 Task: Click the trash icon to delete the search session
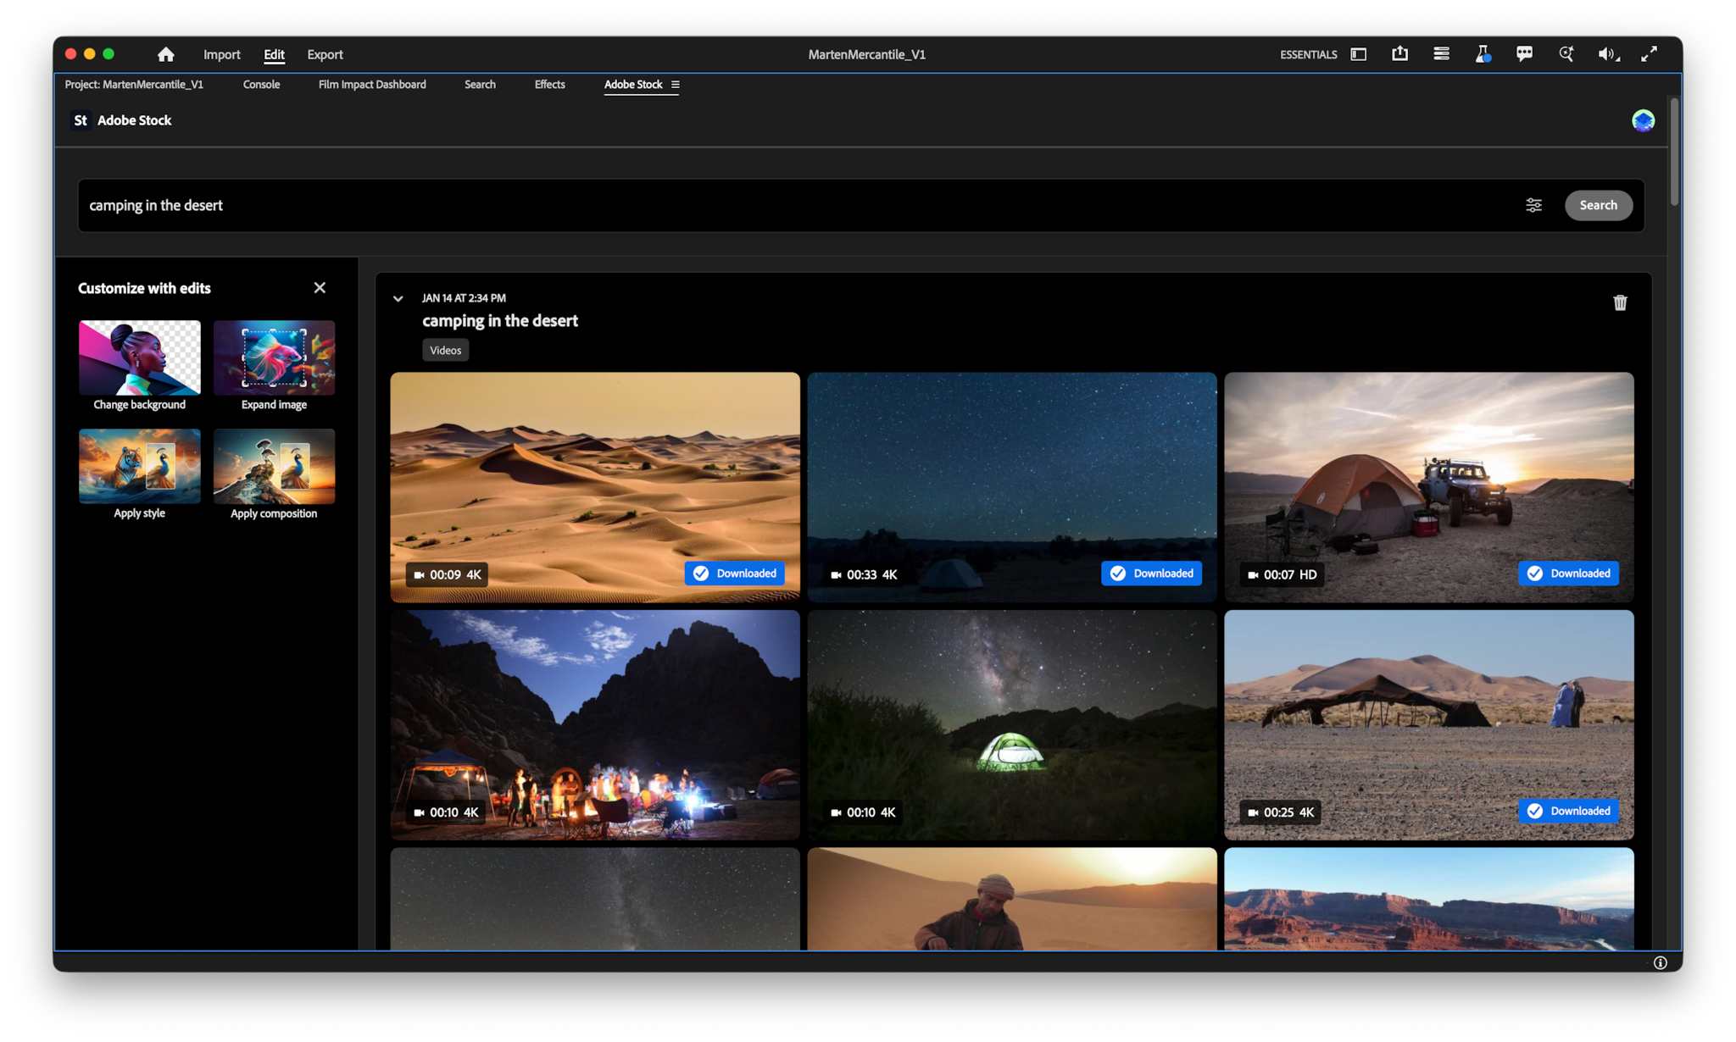pos(1620,302)
